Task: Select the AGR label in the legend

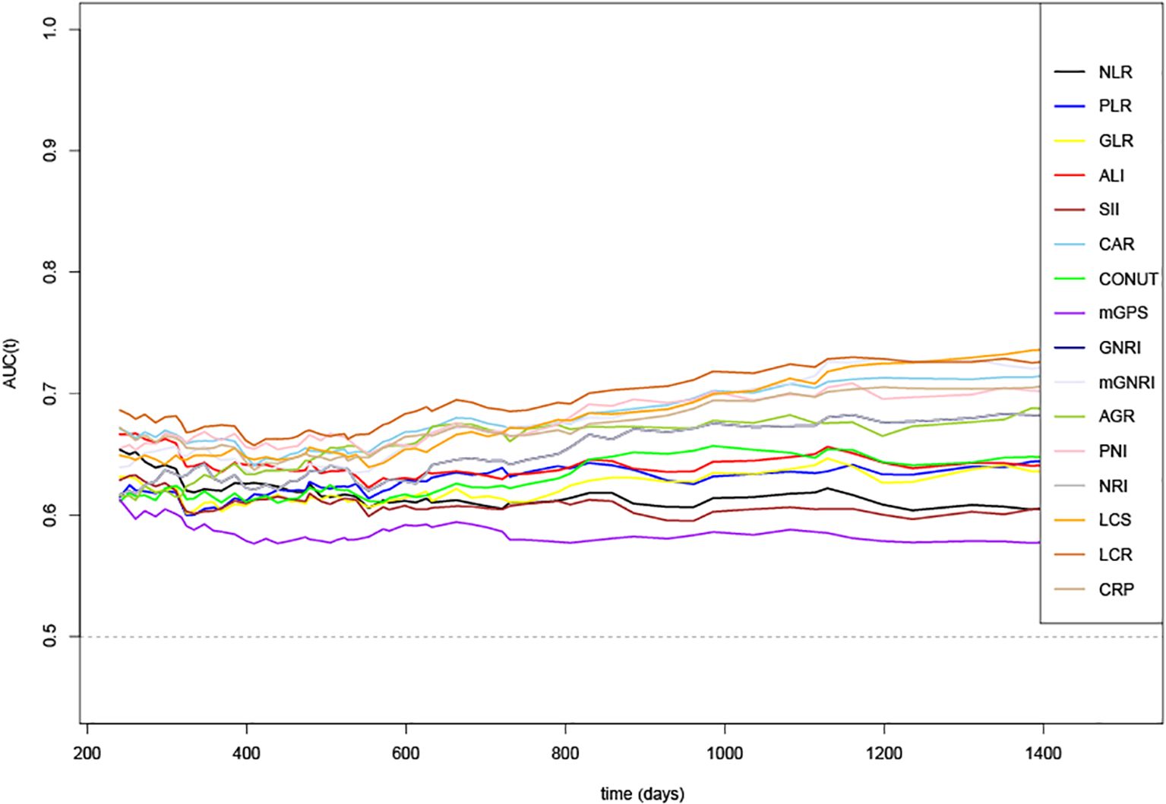Action: click(x=1117, y=417)
